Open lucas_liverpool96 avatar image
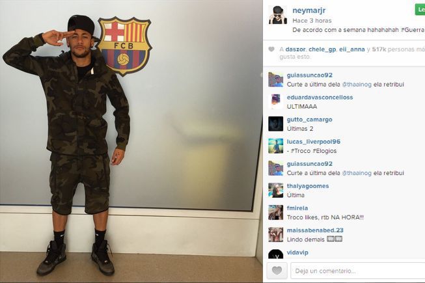The width and height of the screenshot is (425, 283). pos(276,146)
